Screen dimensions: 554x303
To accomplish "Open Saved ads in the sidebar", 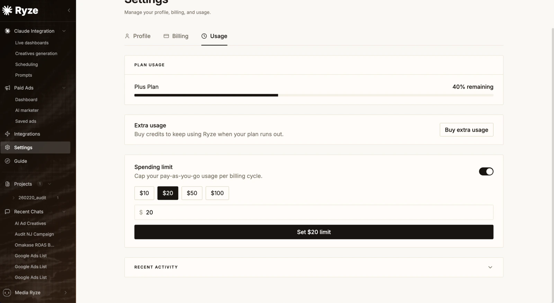I will click(26, 121).
